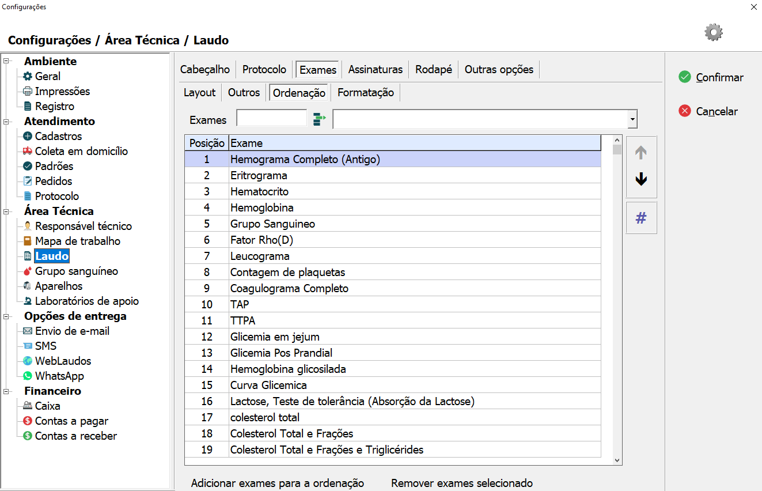The image size is (762, 491).
Task: Select the Hemoglobina glicosilada row
Action: (393, 369)
